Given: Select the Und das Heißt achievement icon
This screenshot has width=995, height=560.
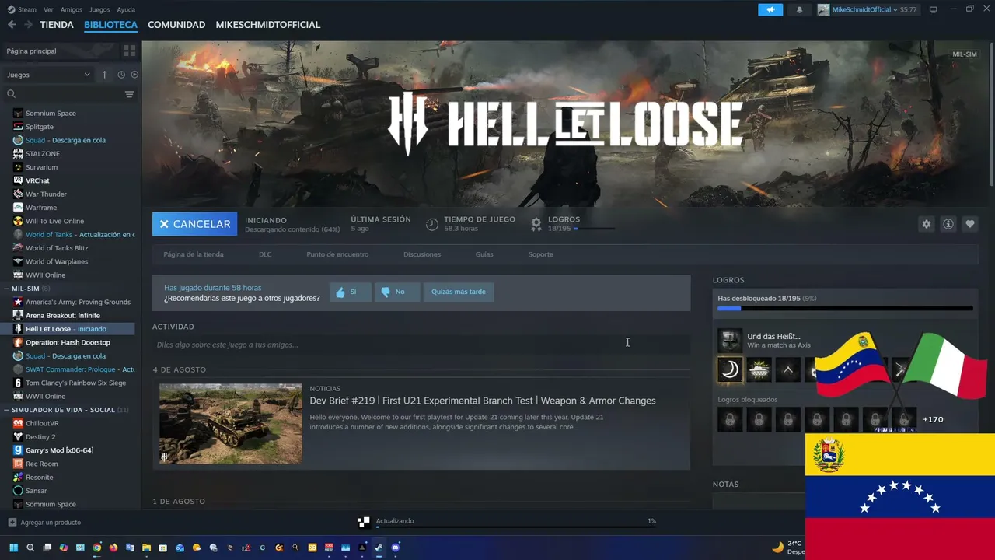Looking at the screenshot, I should pyautogui.click(x=730, y=341).
